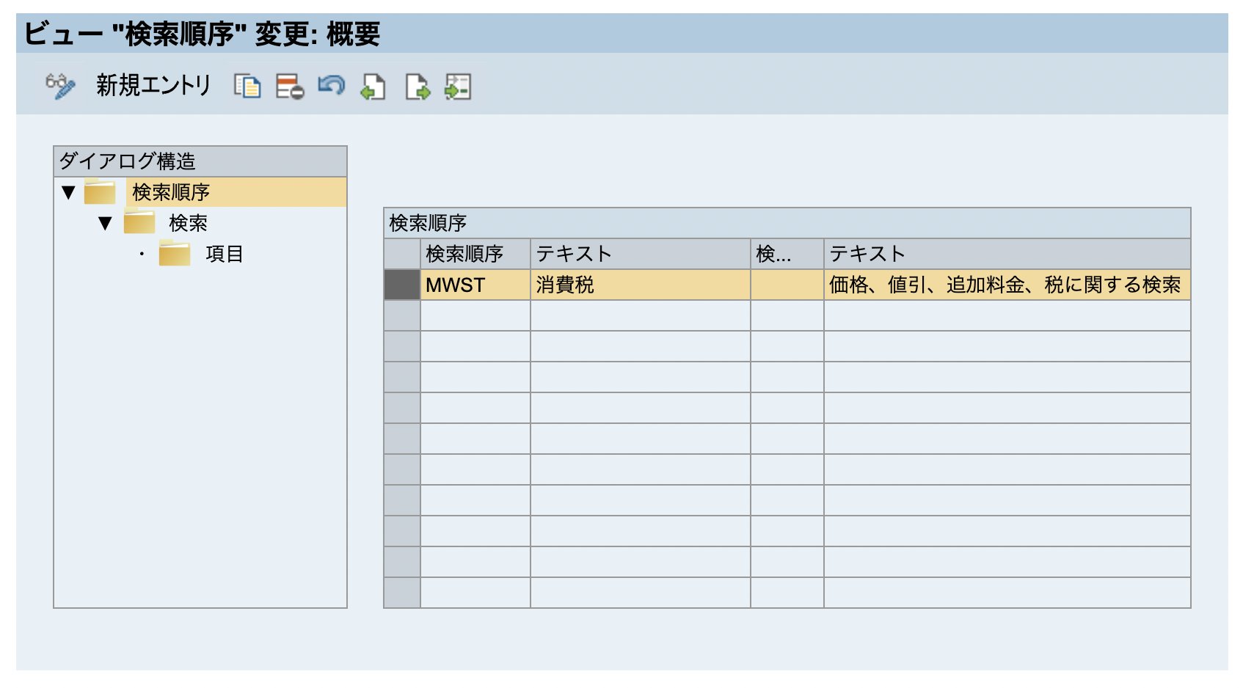Viewport: 1243px width, 688px height.
Task: Click the MWST cell in the table
Action: click(474, 285)
